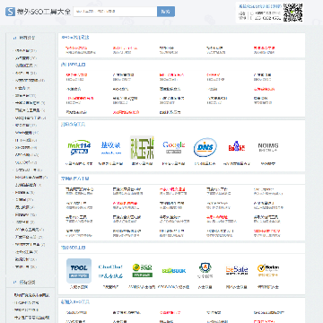The width and height of the screenshot is (323, 323).
Task: Open the ChatChat logo tile
Action: [110, 271]
